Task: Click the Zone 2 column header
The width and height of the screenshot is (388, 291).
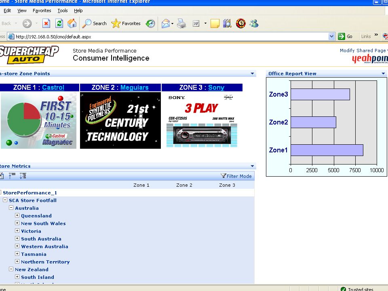Action: coord(184,185)
